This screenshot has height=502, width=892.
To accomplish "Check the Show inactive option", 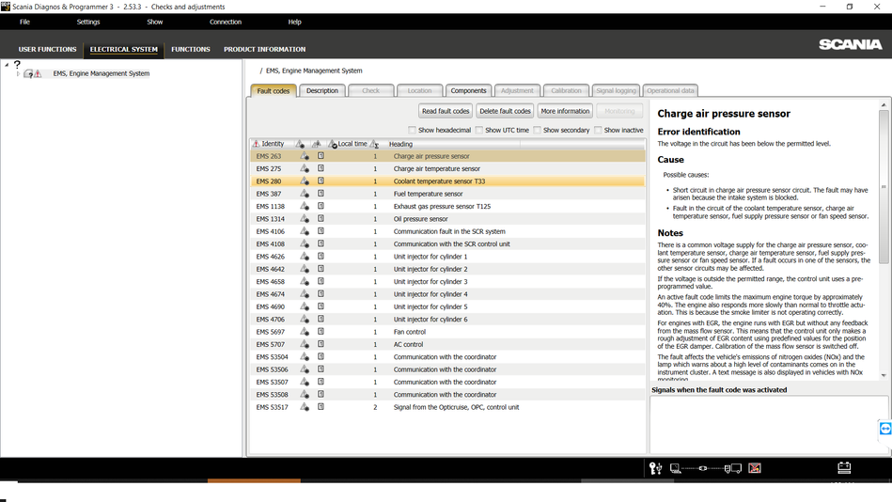I will pos(598,130).
